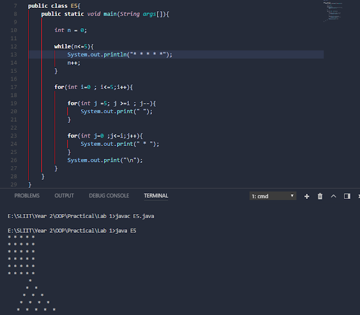The height and width of the screenshot is (315, 360).
Task: Switch to the OUTPUT tab
Action: pos(64,196)
